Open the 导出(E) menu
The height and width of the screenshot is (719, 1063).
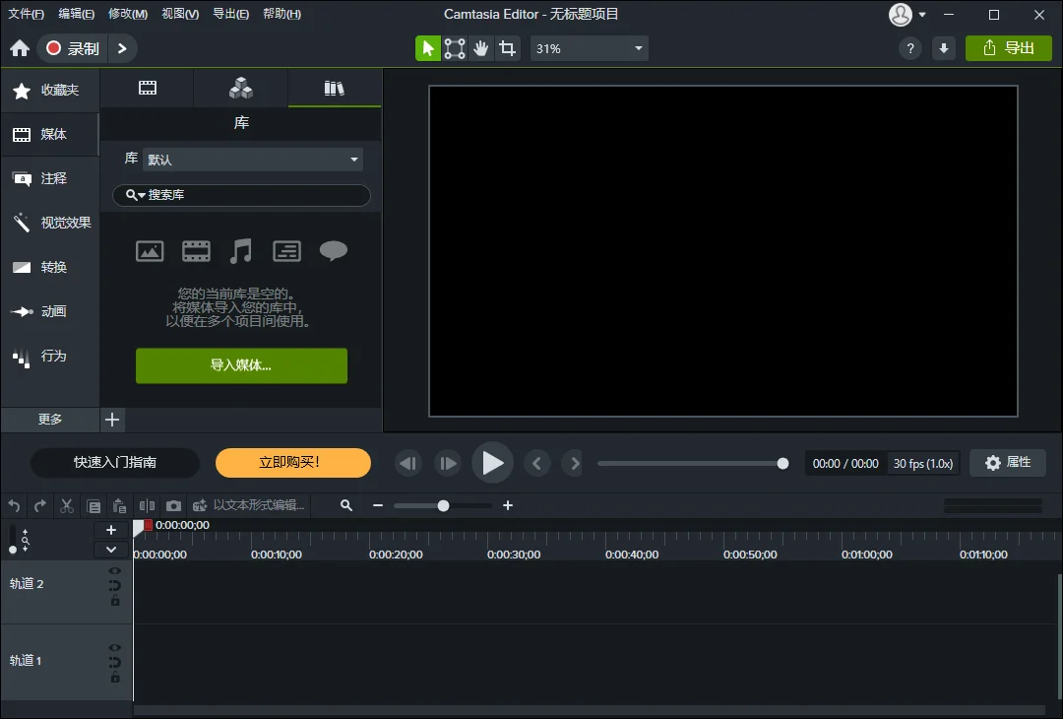click(231, 14)
